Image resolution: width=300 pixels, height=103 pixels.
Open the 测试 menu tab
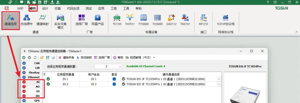pos(89,9)
